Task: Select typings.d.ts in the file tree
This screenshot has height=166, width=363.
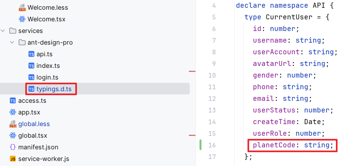Action: point(54,89)
